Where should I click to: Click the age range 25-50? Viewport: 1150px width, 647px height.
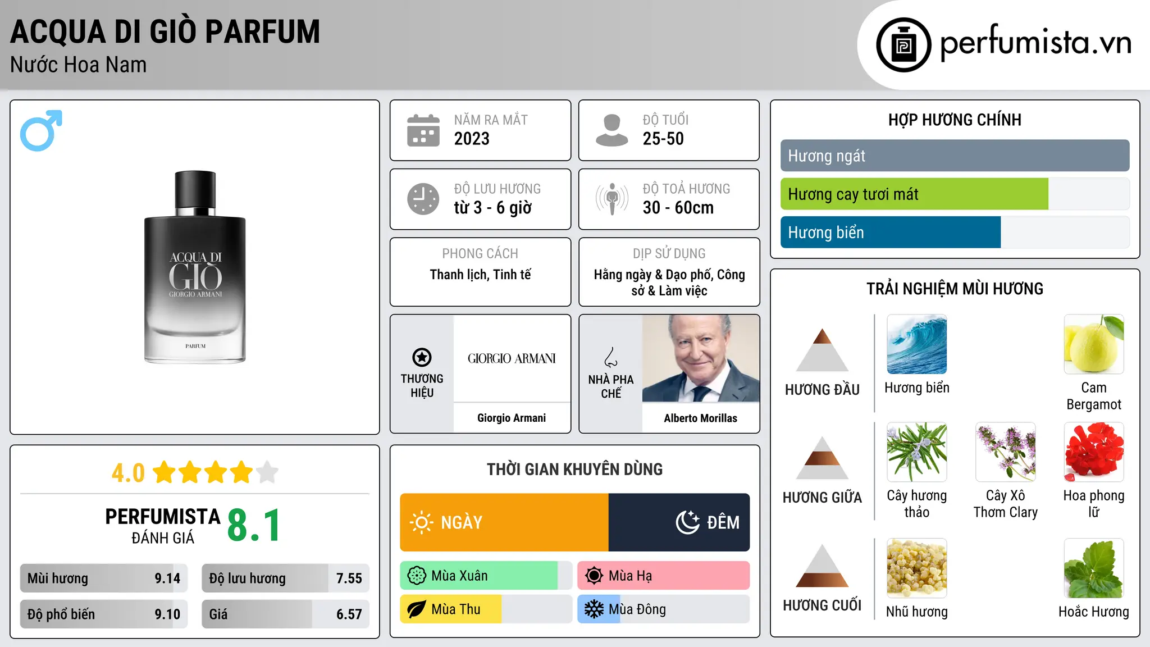pyautogui.click(x=663, y=139)
